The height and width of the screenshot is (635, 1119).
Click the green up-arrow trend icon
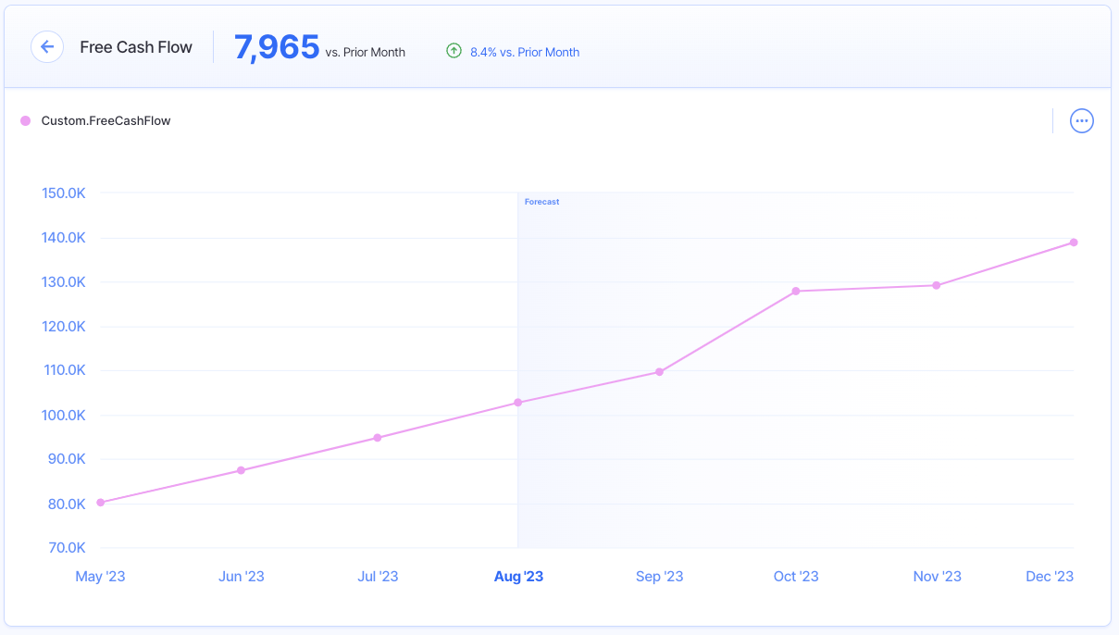454,52
